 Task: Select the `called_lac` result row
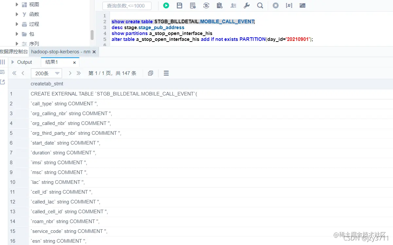coord(200,202)
